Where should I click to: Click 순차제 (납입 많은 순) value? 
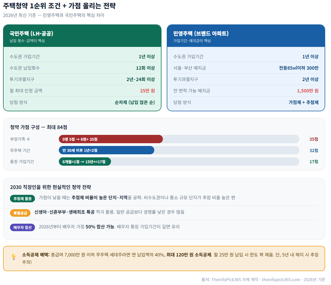tap(135, 102)
